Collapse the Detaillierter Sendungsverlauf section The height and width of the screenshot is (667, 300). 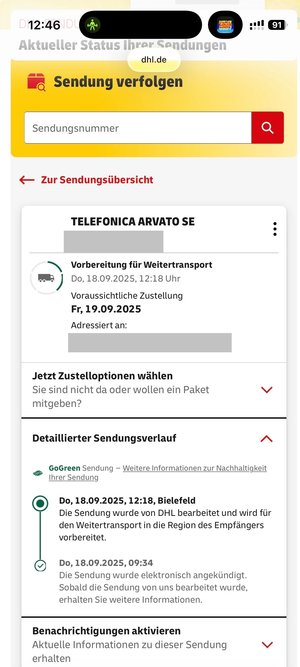tap(267, 439)
